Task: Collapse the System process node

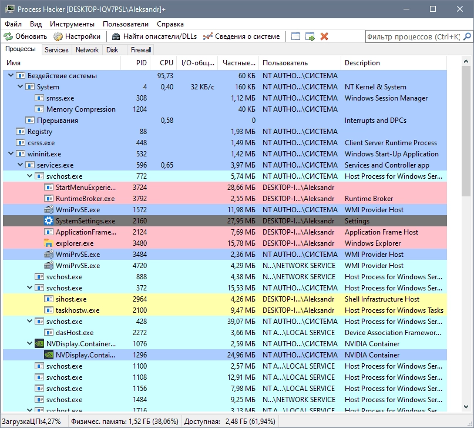Action: click(20, 86)
